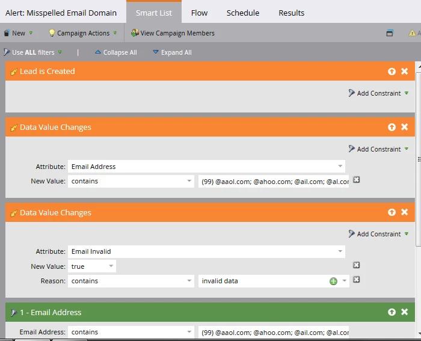Open the New menu
This screenshot has width=421, height=341.
click(x=18, y=33)
